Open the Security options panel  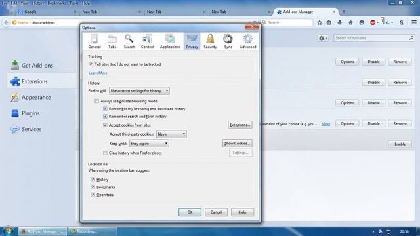[210, 41]
